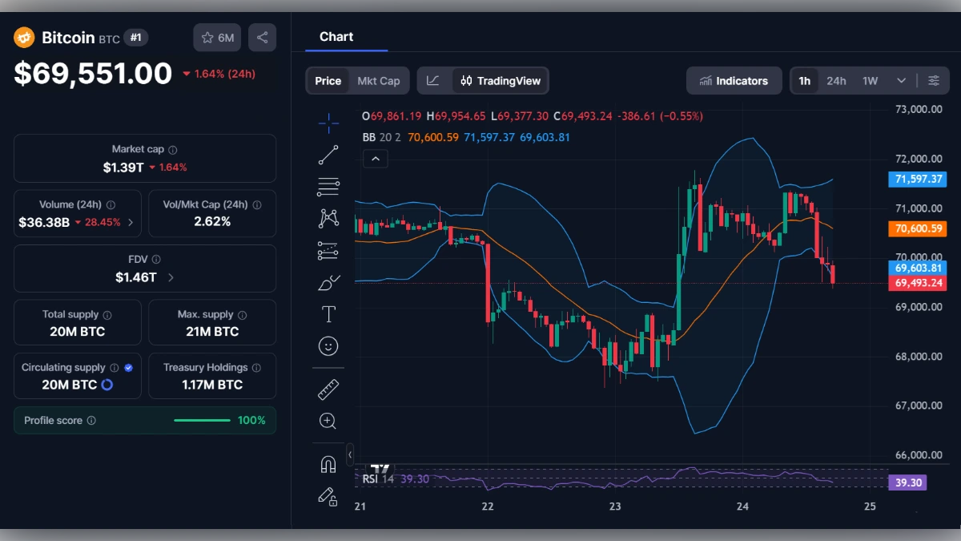
Task: Lock all drawings with the lock tool
Action: [328, 495]
